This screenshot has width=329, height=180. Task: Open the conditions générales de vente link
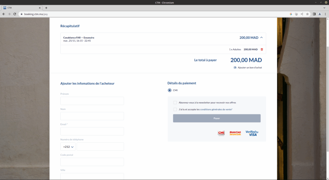click(x=216, y=110)
